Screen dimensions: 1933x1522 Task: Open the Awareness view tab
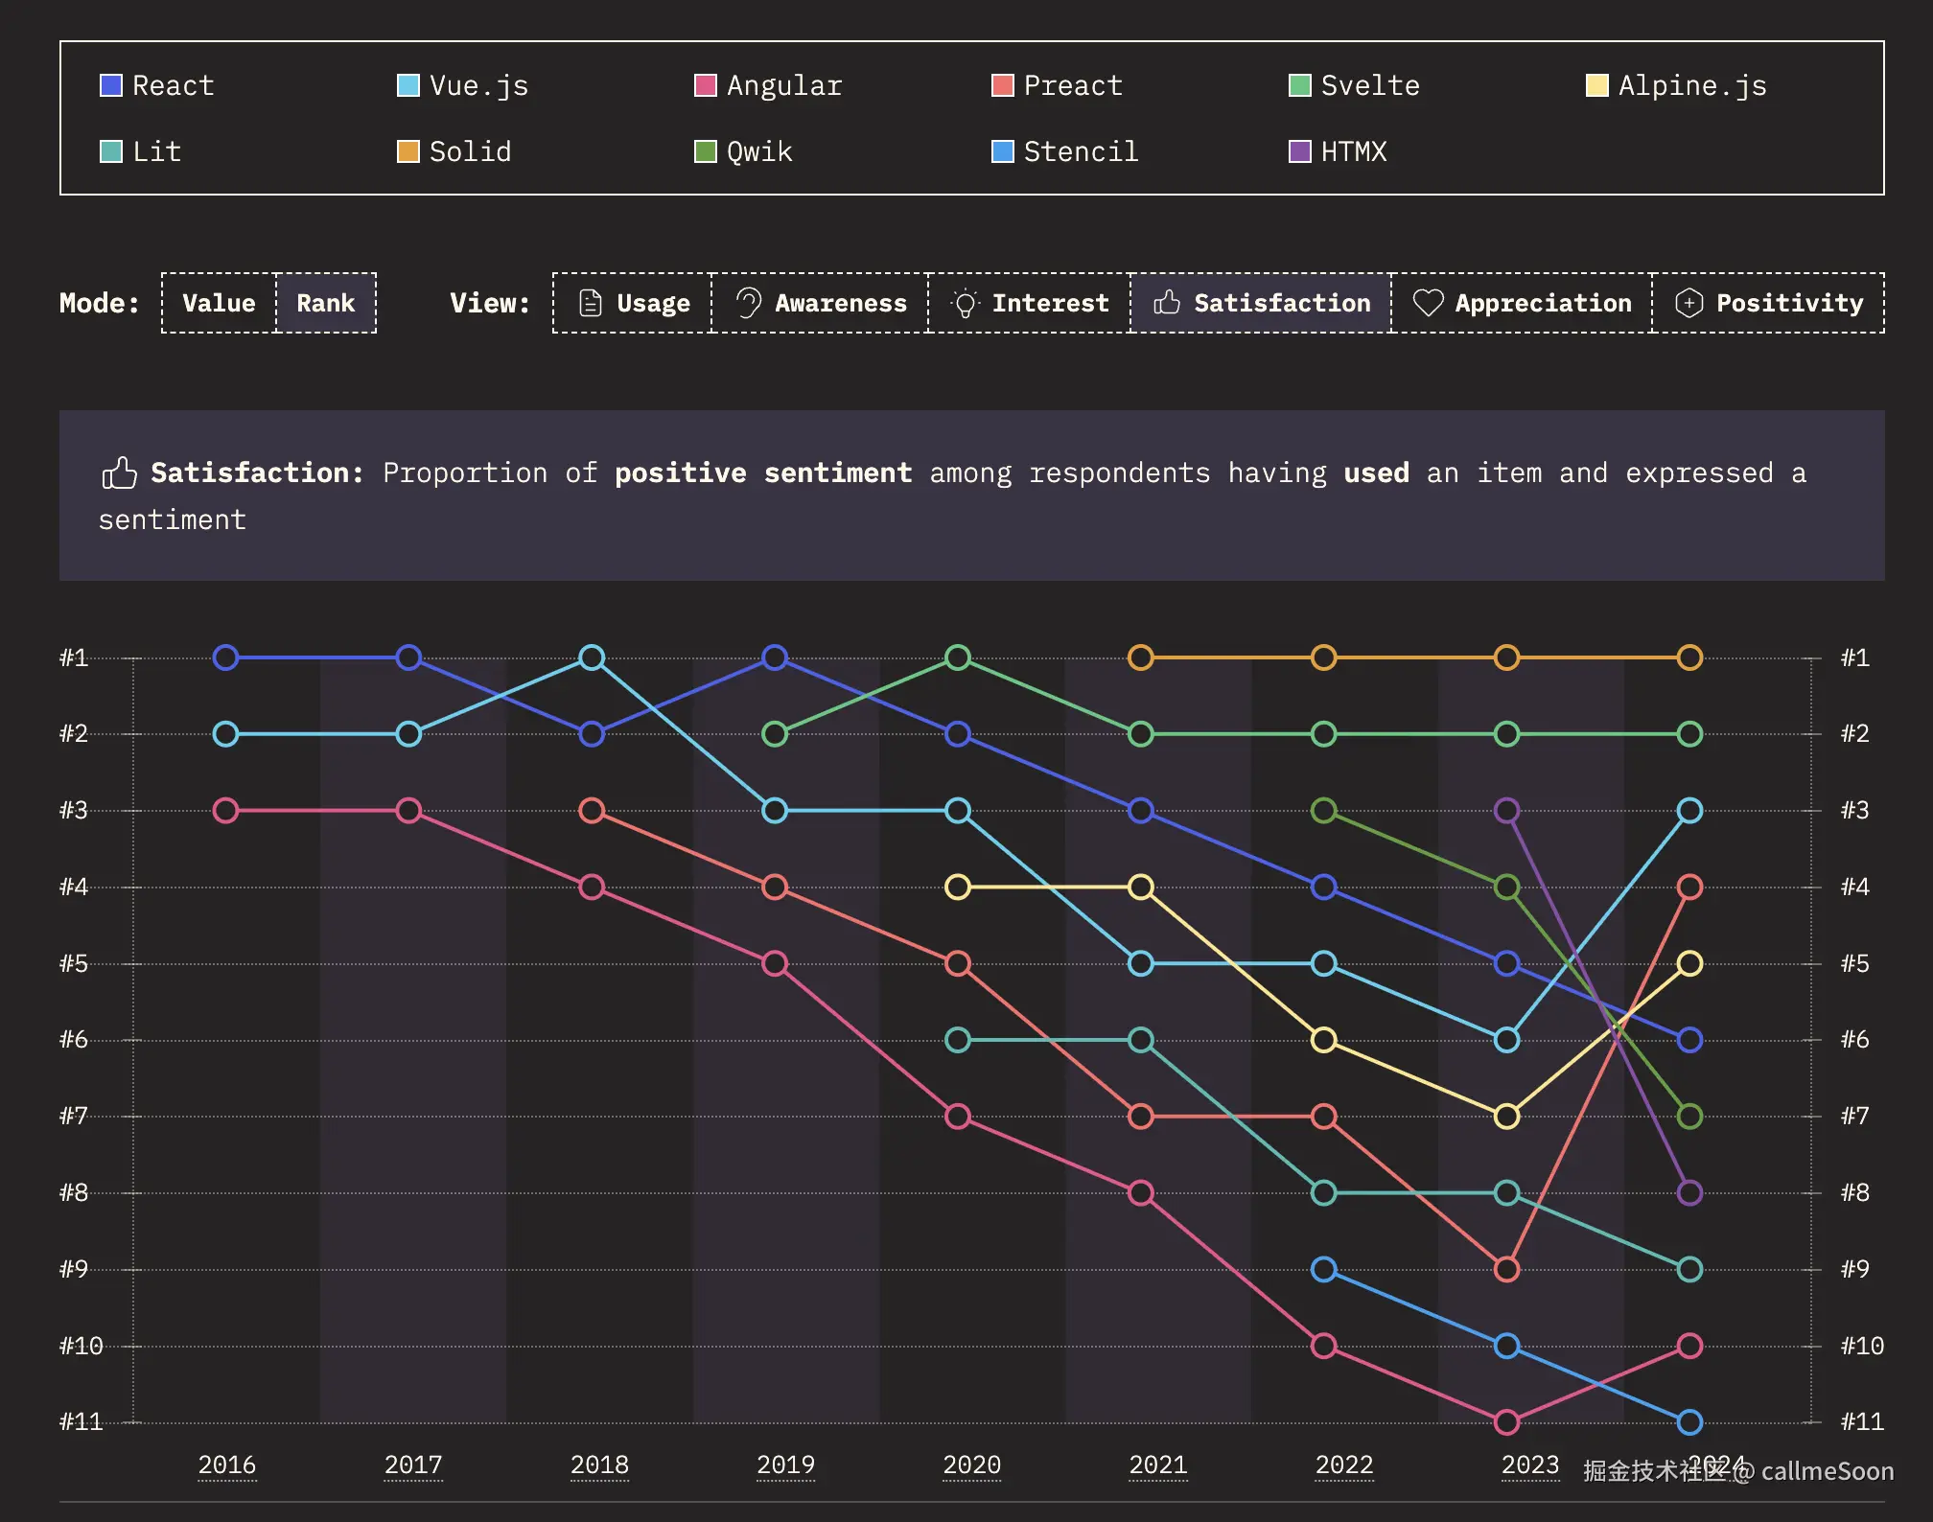pos(821,303)
